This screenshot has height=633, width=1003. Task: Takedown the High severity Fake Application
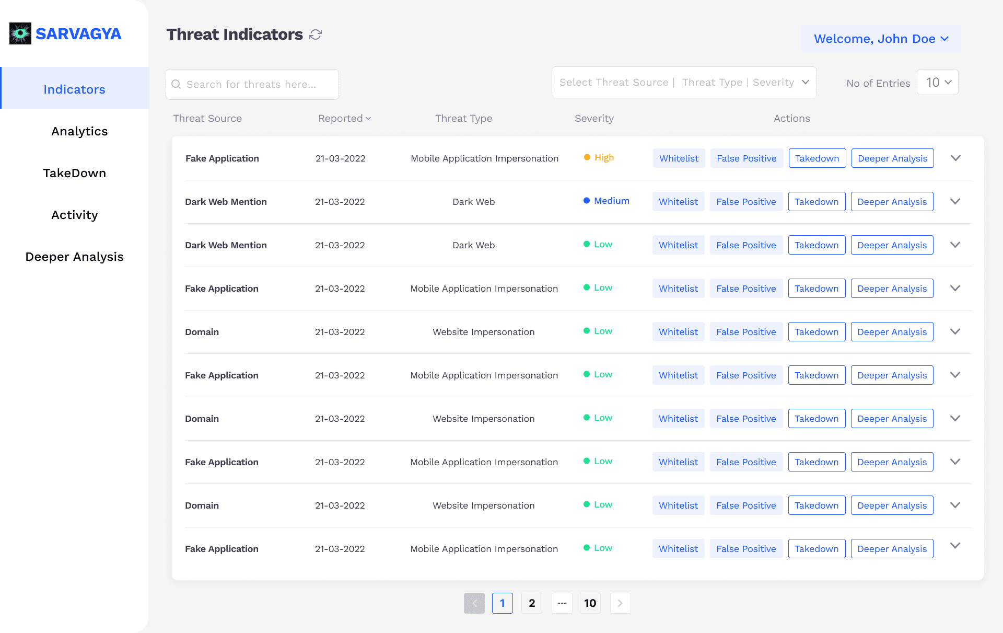point(817,158)
